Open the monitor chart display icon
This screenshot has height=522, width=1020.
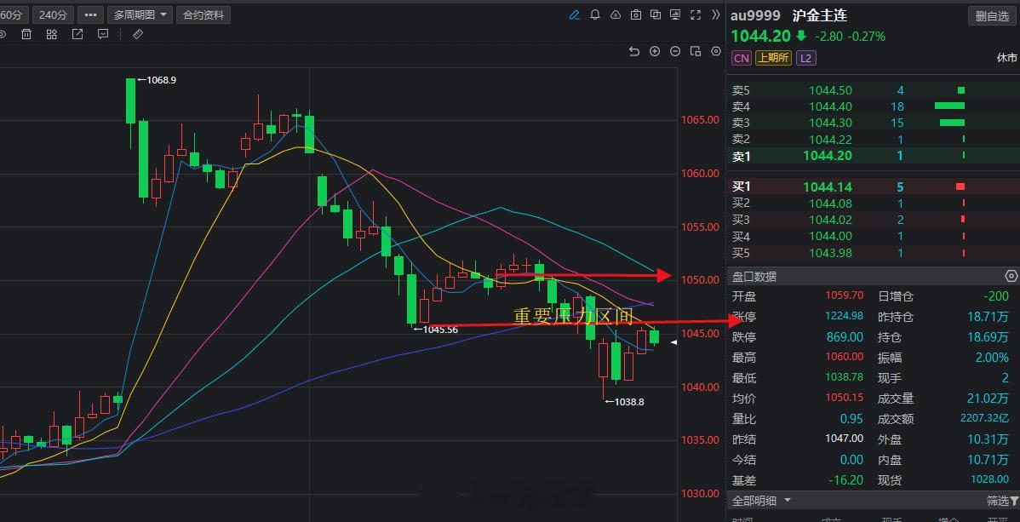point(675,15)
